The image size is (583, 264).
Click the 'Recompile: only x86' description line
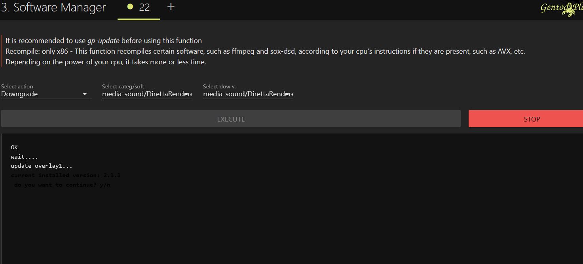265,51
